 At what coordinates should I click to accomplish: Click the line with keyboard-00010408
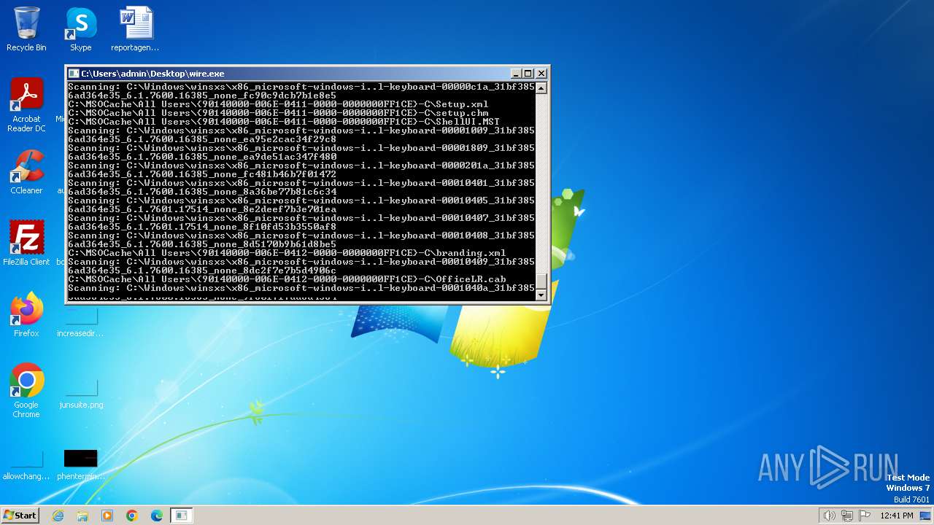(x=301, y=236)
